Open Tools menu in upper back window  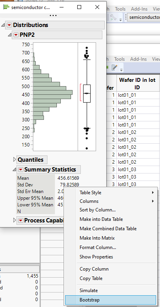[x=120, y=9]
